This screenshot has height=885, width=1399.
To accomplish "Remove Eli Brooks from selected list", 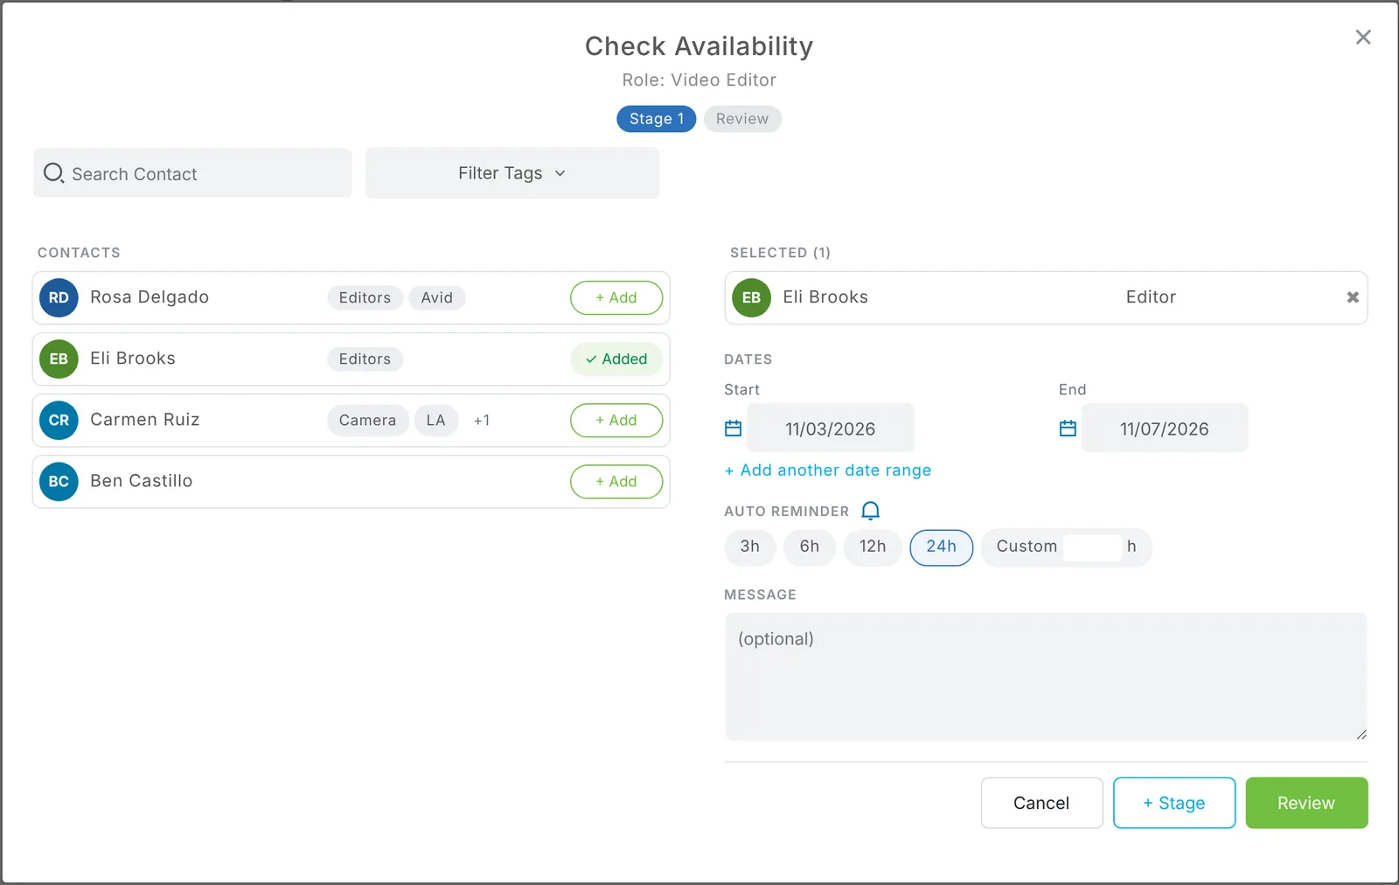I will [1353, 297].
